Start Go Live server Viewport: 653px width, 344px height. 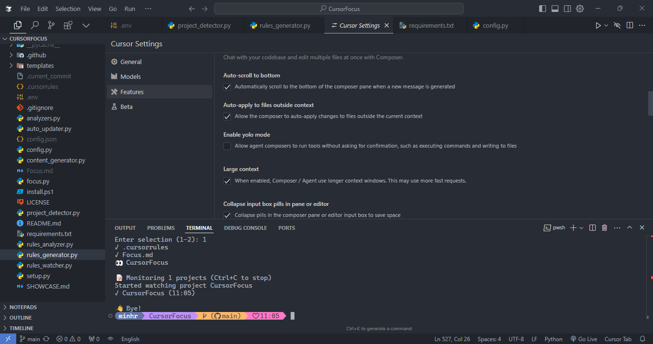(584, 339)
